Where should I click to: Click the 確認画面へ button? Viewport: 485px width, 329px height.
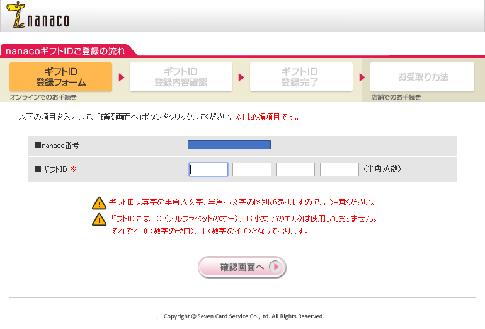[242, 267]
